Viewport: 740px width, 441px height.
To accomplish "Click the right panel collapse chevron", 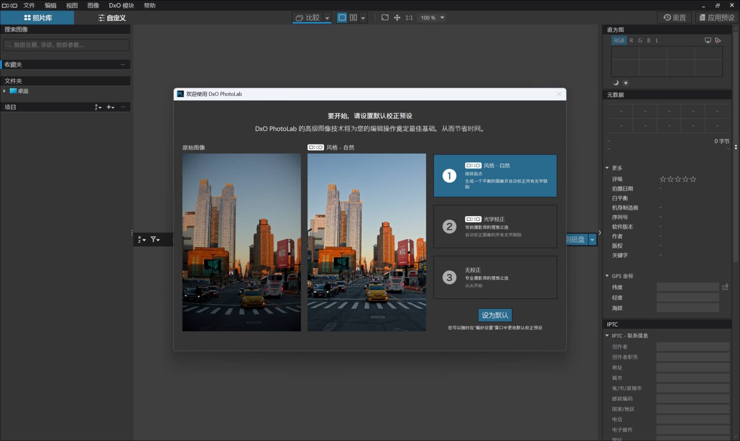I will coord(600,233).
